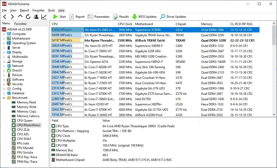Image resolution: width=277 pixels, height=168 pixels.
Task: Select the DirectX tree item
Action: tap(17, 70)
